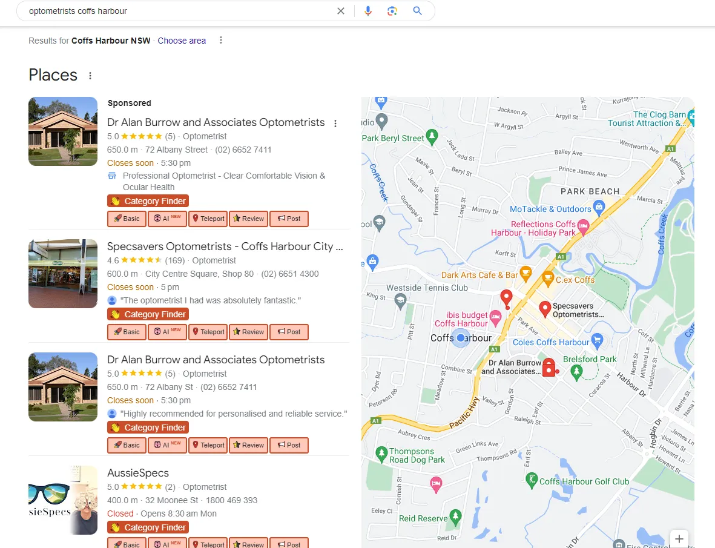This screenshot has height=548, width=715.
Task: Click Reid Reserve park icon
Action: [455, 517]
